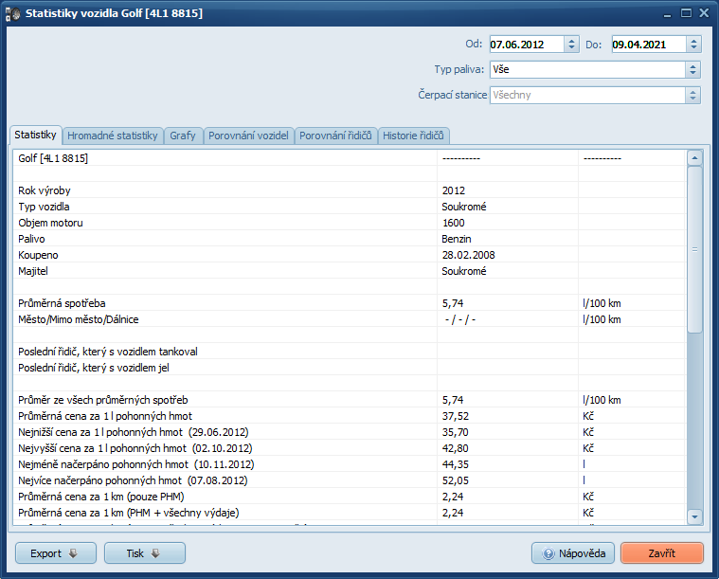Click scrollbar up arrow in statistics list

[x=694, y=158]
